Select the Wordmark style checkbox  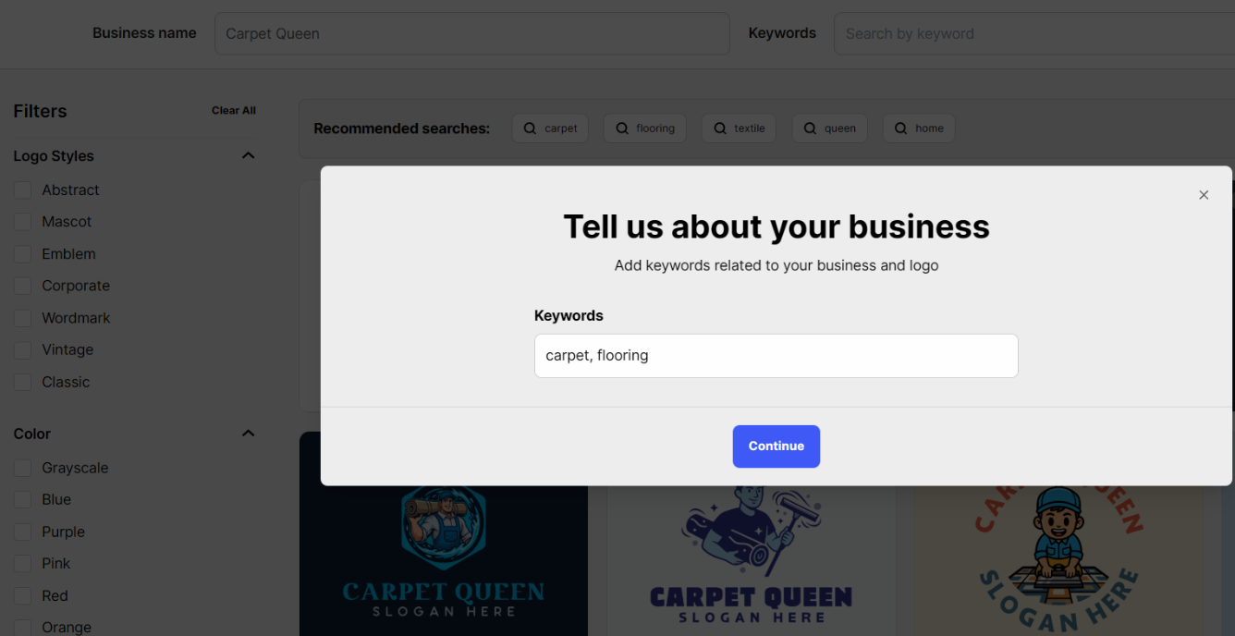pos(22,318)
